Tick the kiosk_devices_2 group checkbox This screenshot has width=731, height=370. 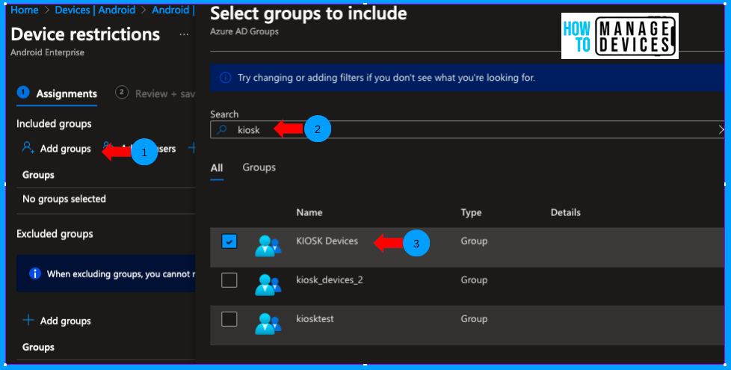pyautogui.click(x=229, y=280)
